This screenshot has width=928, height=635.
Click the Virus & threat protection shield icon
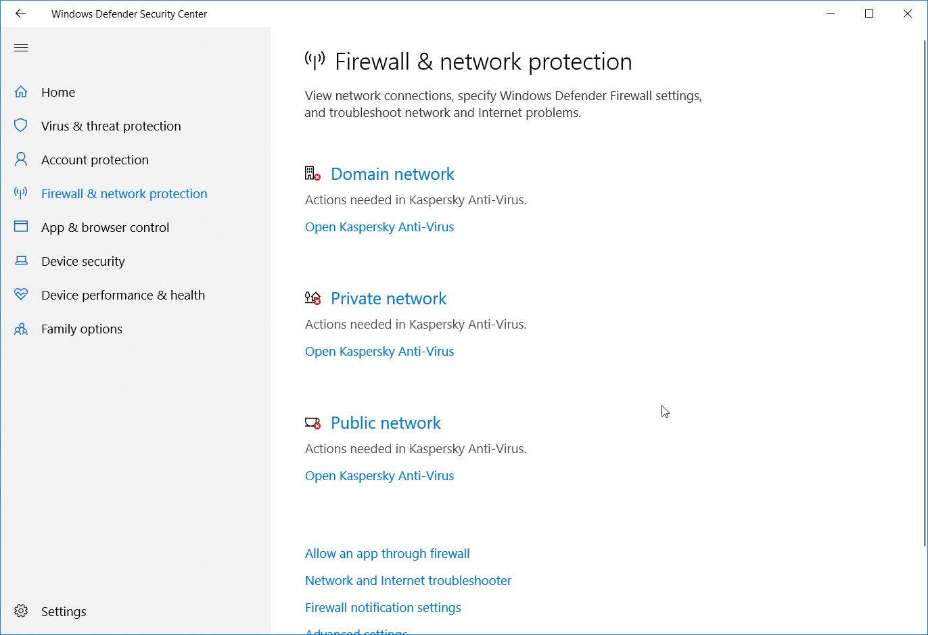[x=21, y=126]
